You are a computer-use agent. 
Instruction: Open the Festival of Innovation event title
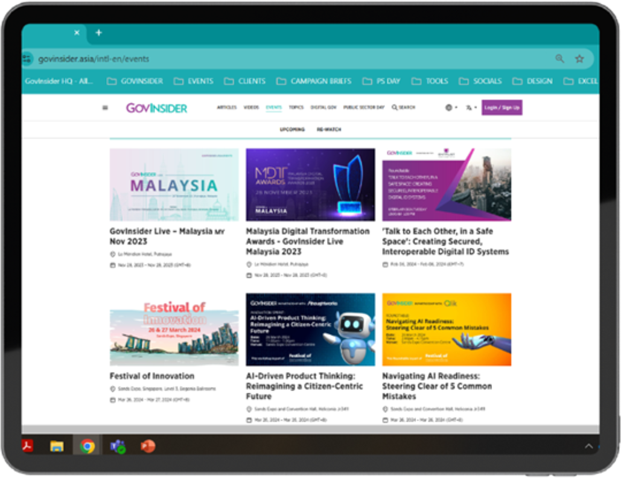152,376
